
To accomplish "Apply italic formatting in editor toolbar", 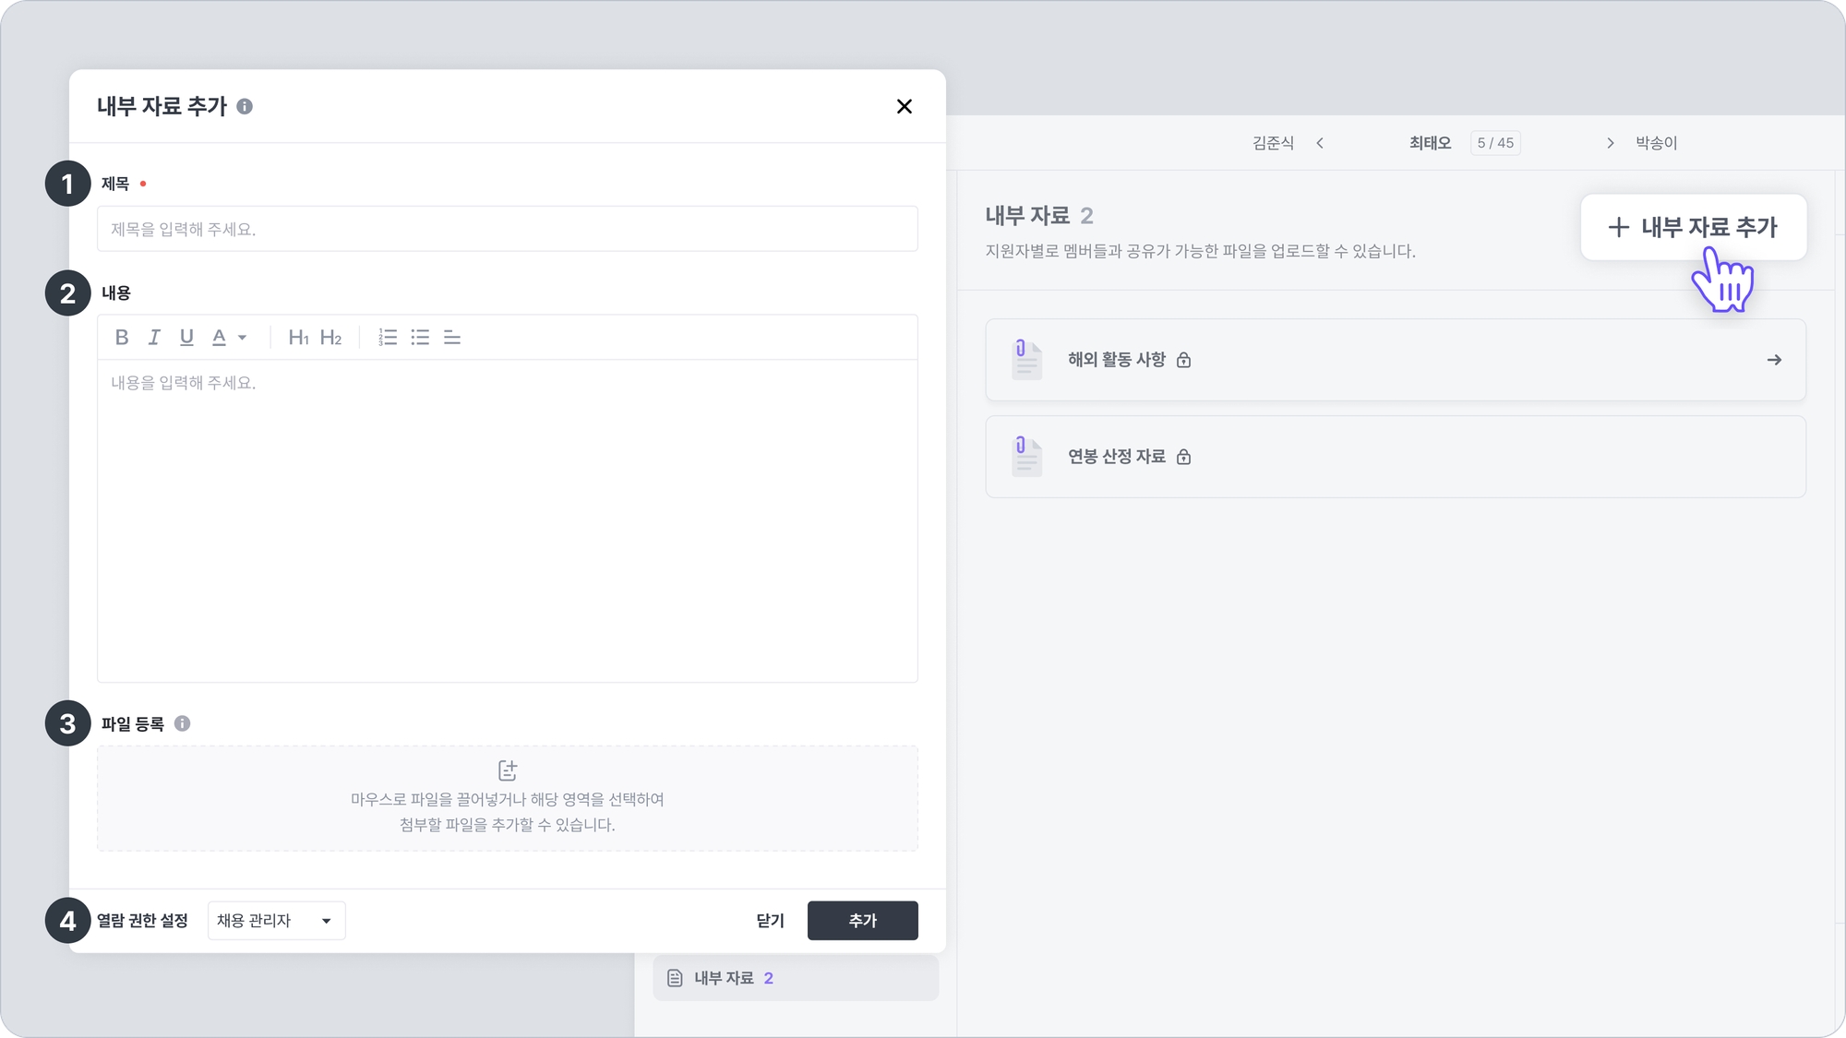I will tap(154, 337).
